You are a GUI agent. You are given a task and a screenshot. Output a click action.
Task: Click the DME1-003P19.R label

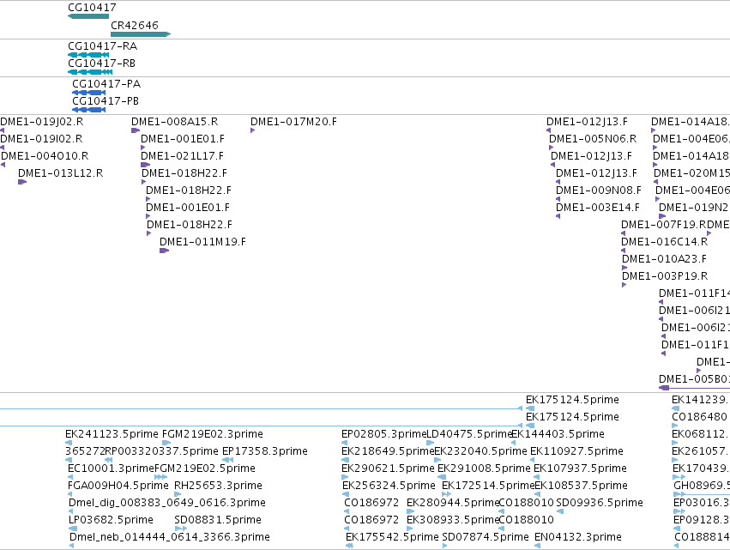(665, 277)
